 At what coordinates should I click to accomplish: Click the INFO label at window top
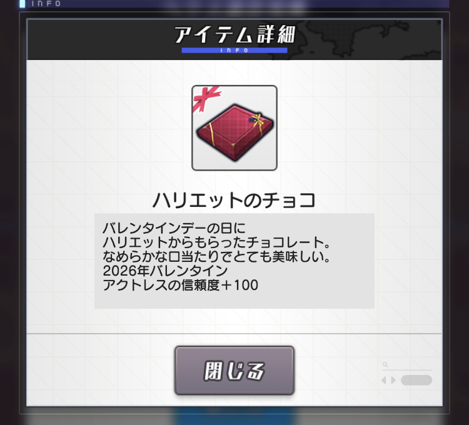click(x=46, y=4)
